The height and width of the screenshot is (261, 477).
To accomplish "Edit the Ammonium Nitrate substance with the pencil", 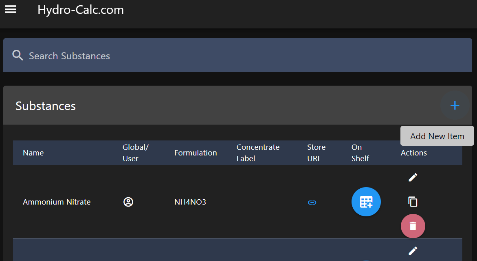I will pyautogui.click(x=413, y=177).
